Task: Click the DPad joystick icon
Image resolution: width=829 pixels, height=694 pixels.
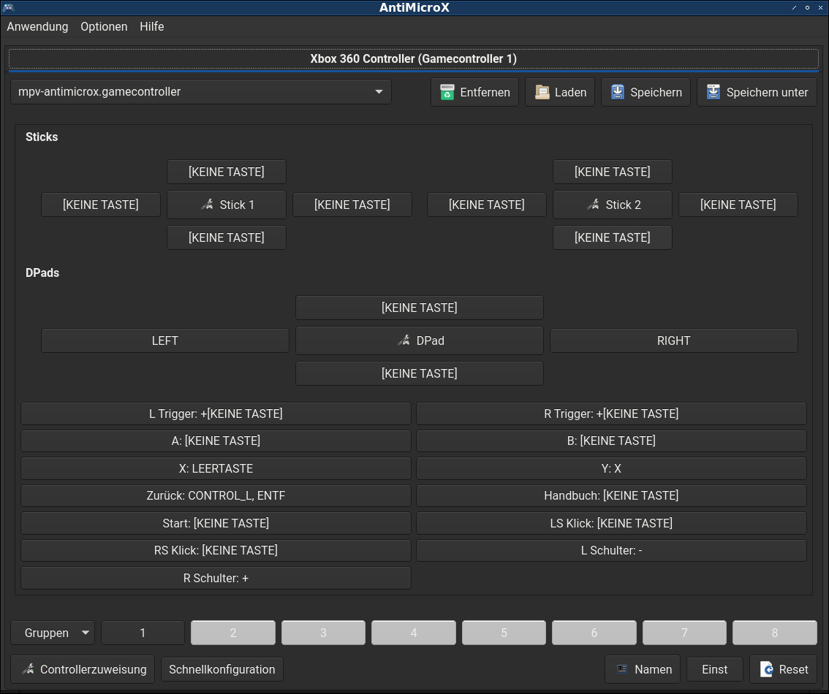Action: 404,340
